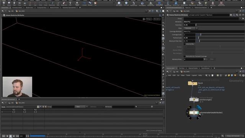Viewport: 245px width, 138px height.
Task: Open the No cam dropdown in viewport
Action: (x=157, y=19)
